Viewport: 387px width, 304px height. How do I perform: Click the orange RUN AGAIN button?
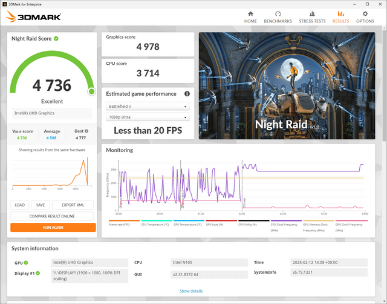(53, 227)
